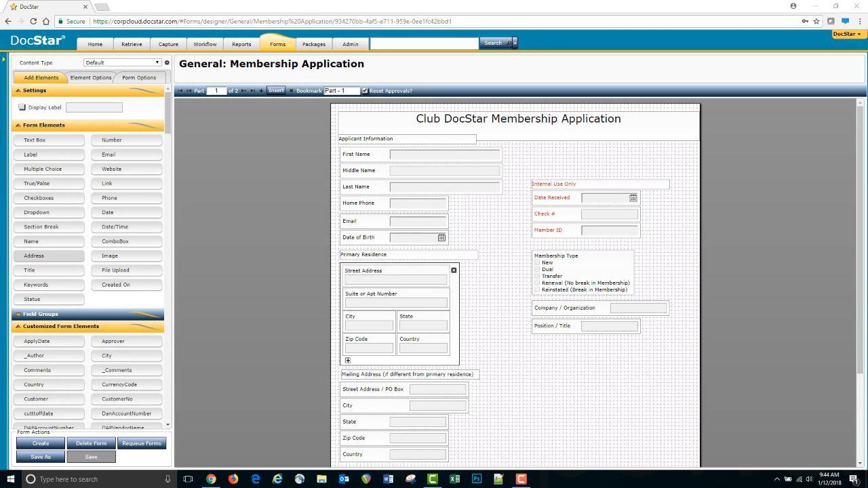This screenshot has height=488, width=868.
Task: Open the Admin tab
Action: 350,44
